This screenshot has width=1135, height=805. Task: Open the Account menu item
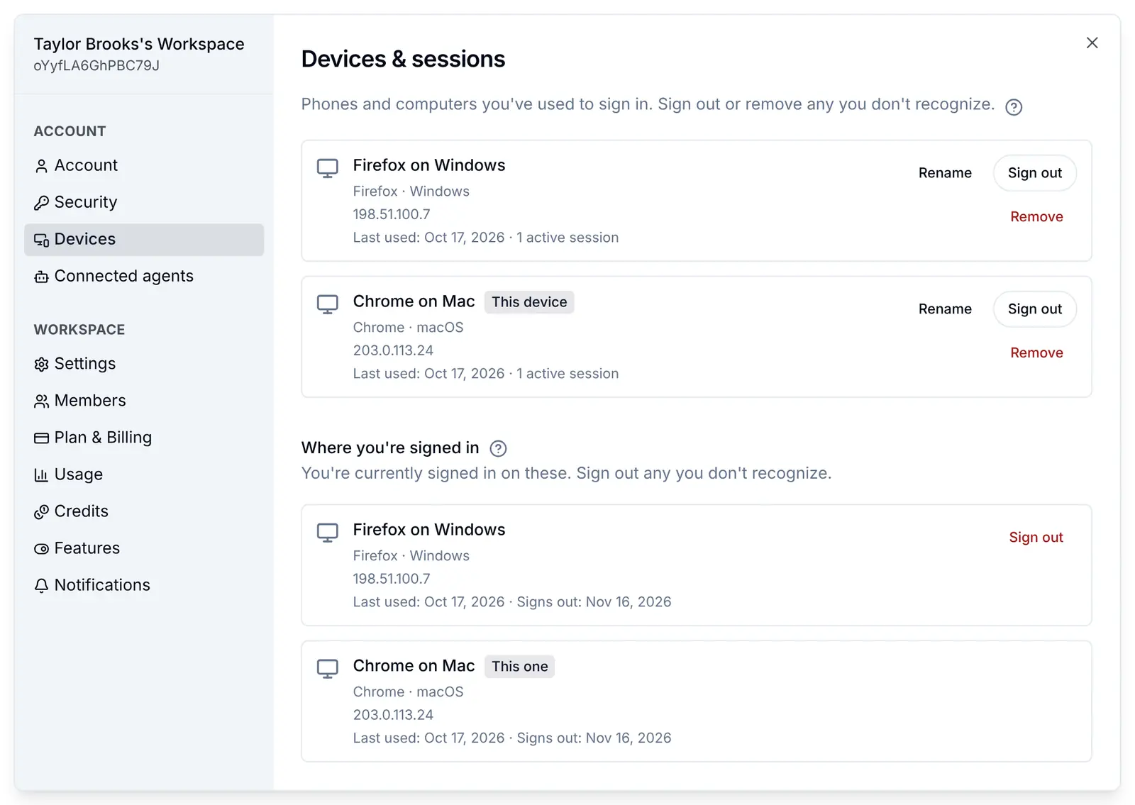pos(144,165)
